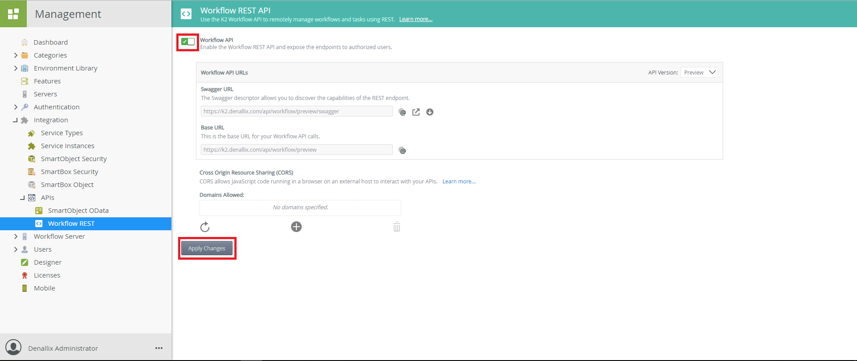Expand the Workflow Server node

[16, 237]
